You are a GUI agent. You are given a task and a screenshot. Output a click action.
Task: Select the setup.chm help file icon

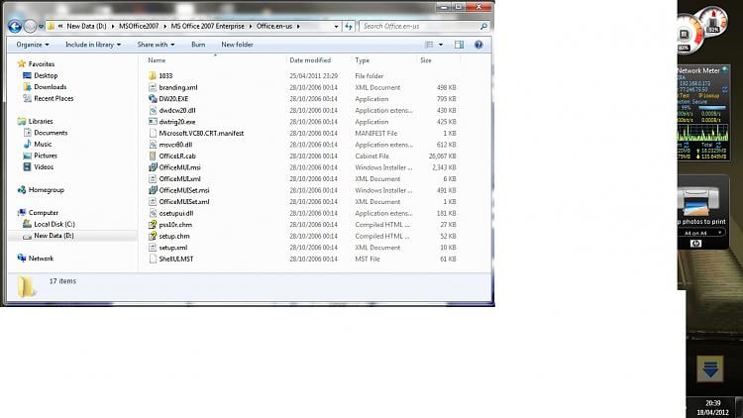(153, 236)
